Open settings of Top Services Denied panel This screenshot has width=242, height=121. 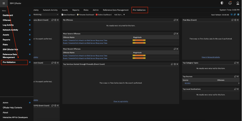click(x=175, y=64)
